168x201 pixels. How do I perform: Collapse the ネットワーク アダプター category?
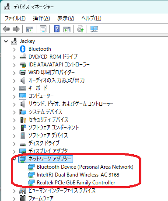(14, 159)
